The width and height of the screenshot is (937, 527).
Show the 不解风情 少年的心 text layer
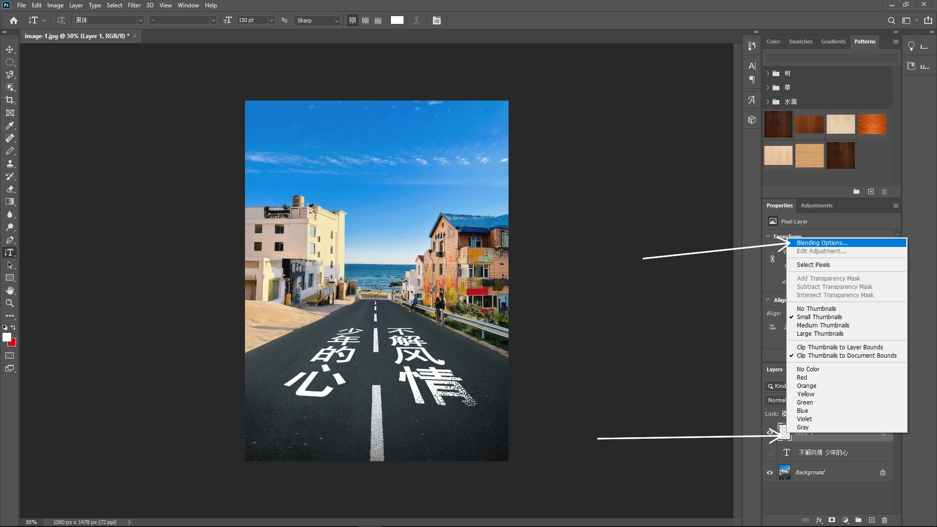[769, 452]
